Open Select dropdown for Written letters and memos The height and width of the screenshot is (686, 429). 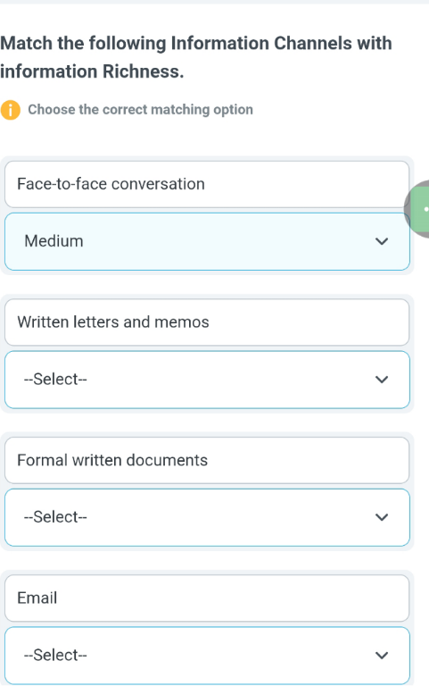(207, 380)
